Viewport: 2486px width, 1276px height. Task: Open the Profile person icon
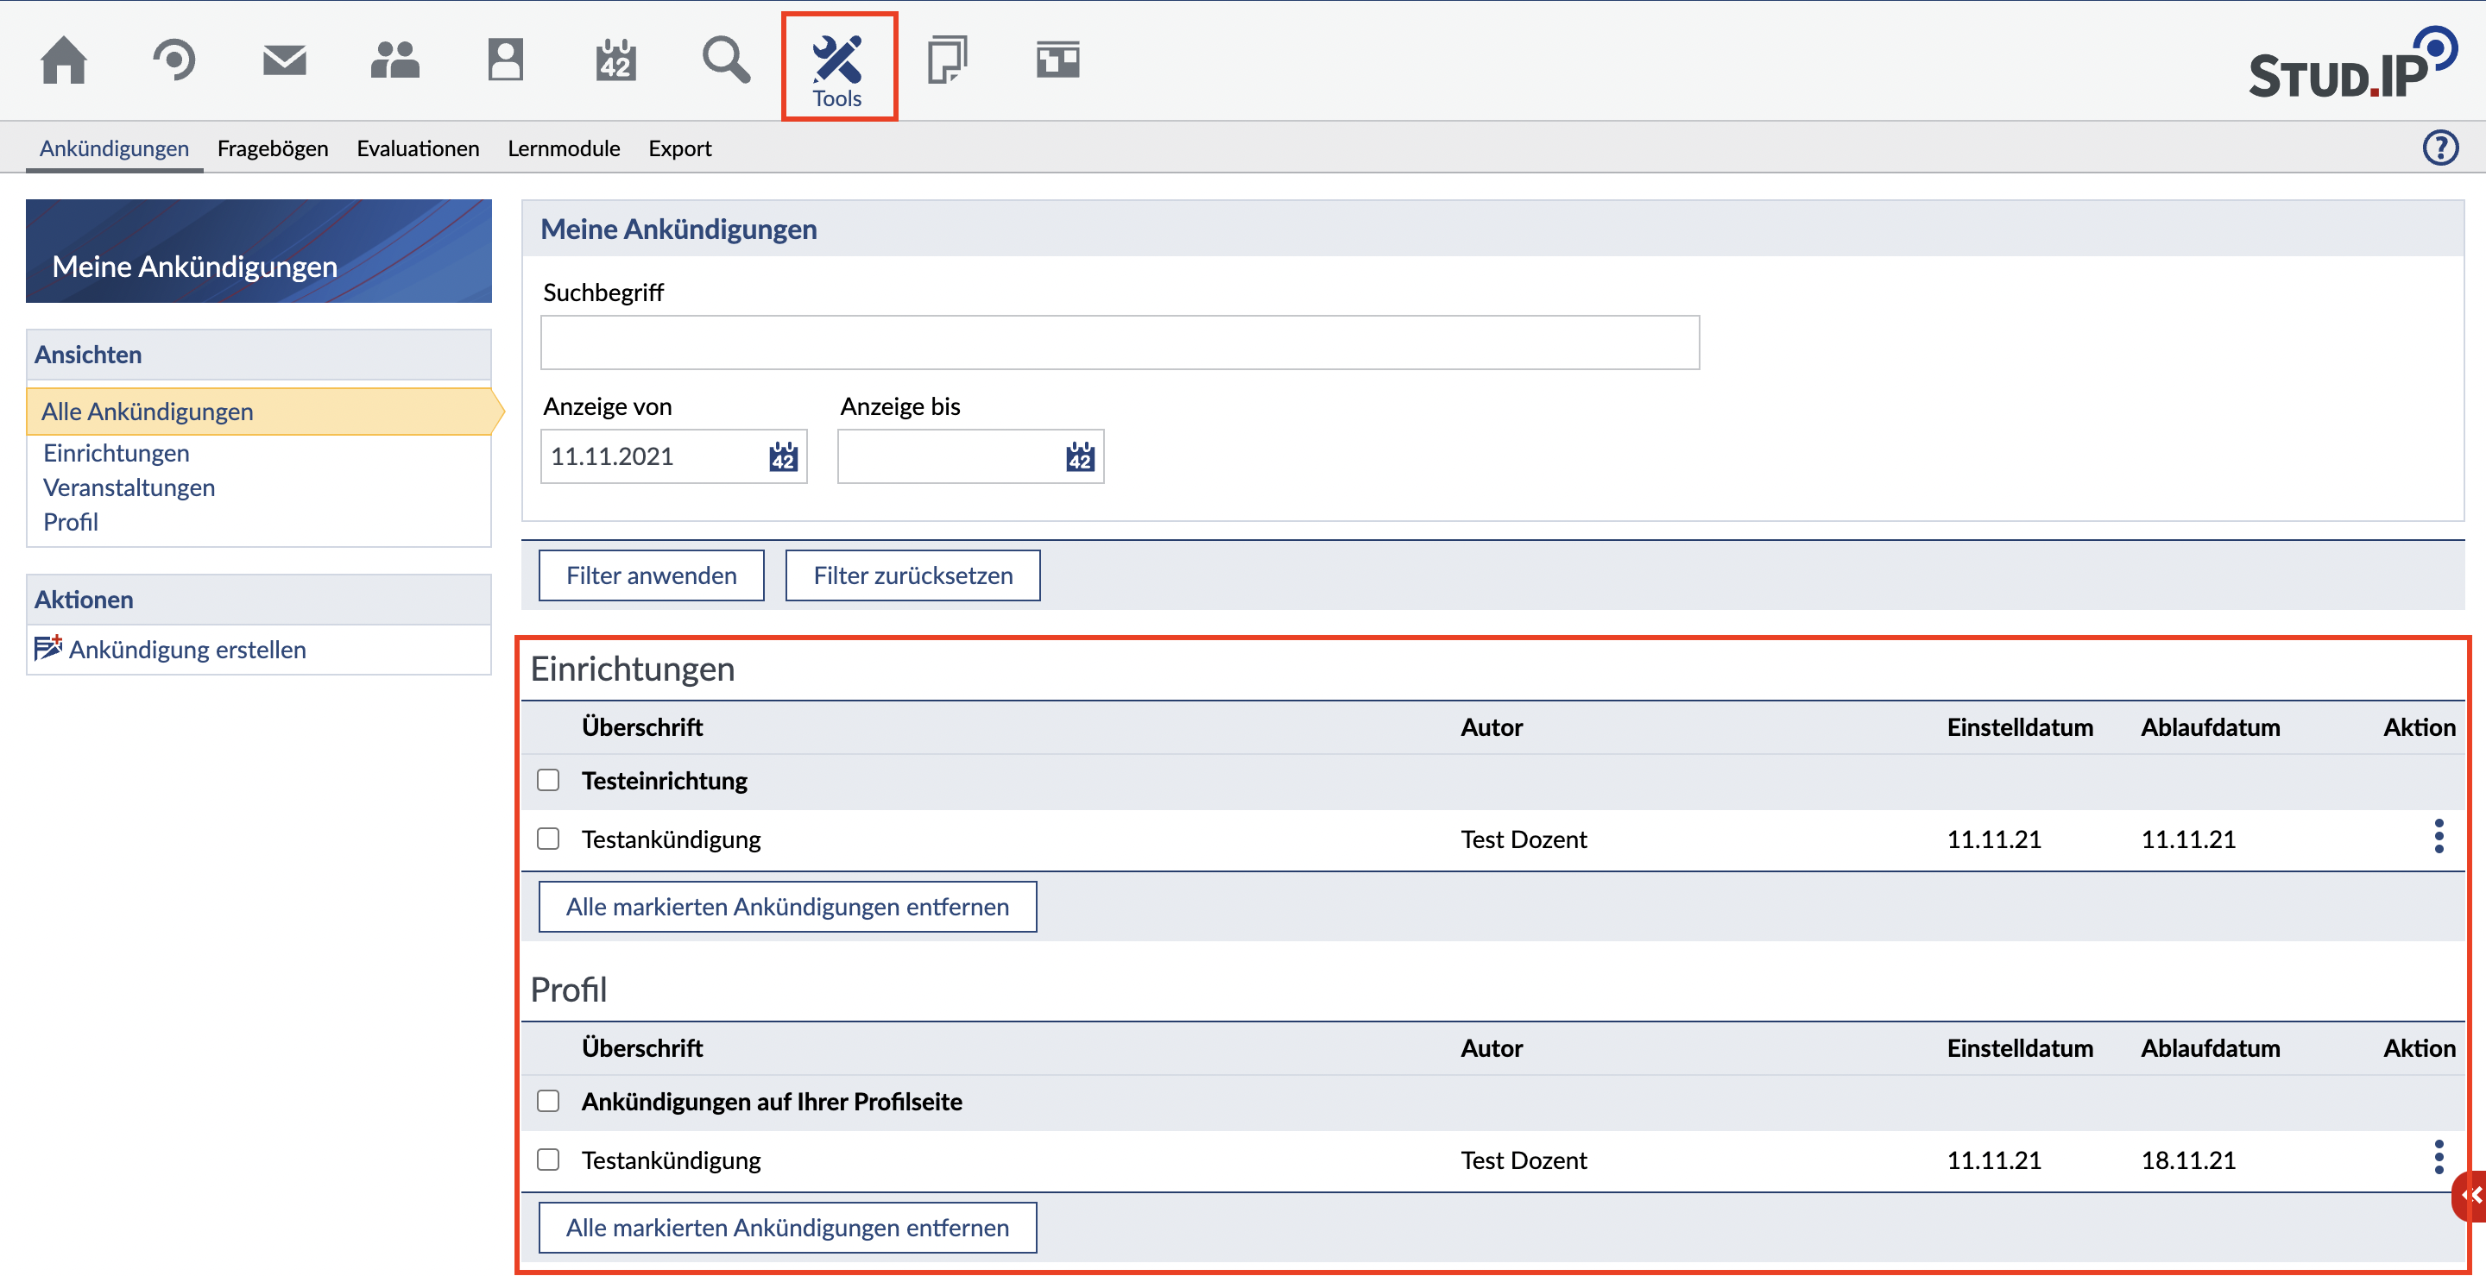[x=505, y=60]
